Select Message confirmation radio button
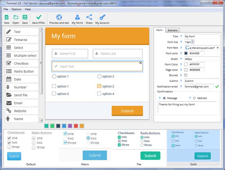 coord(164,98)
